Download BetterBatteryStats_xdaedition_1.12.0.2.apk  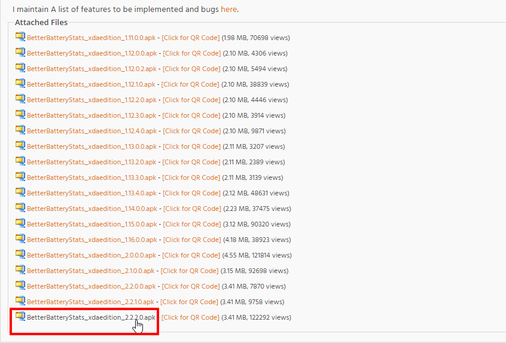pos(92,69)
